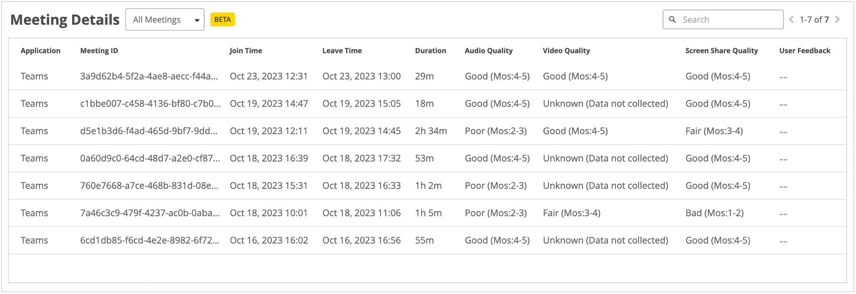Click the search magnifier icon
The image size is (856, 294).
673,19
